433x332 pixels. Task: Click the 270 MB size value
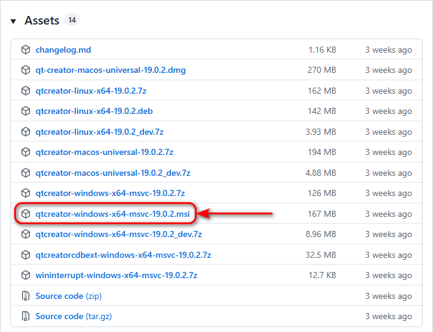click(322, 70)
